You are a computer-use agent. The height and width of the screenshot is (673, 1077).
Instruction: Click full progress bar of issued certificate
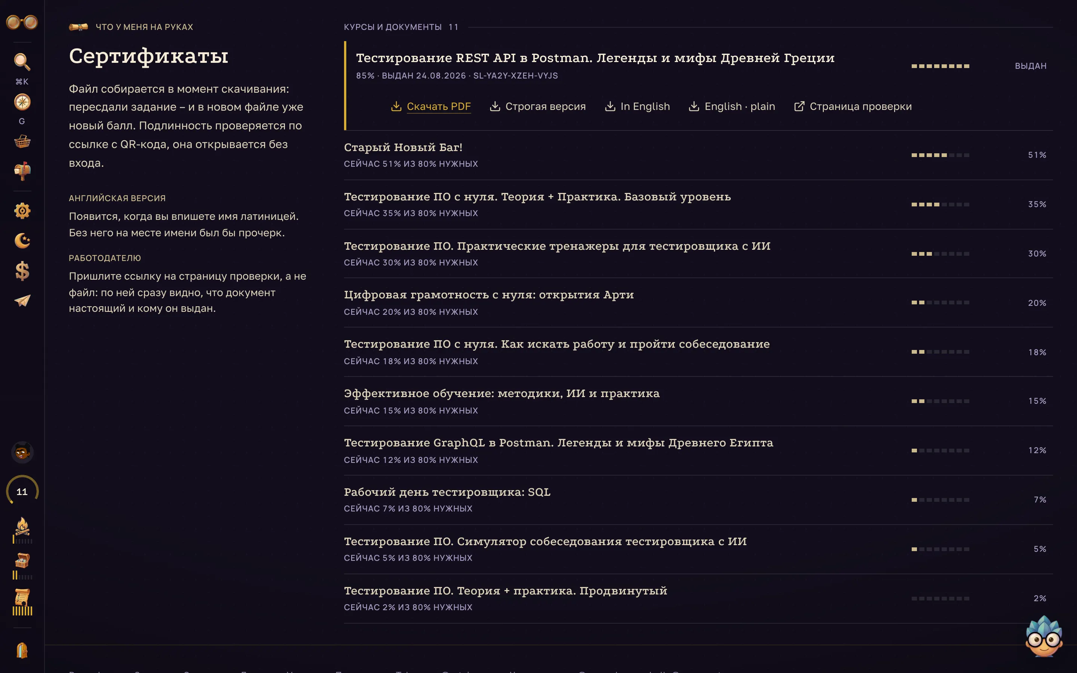(x=940, y=66)
